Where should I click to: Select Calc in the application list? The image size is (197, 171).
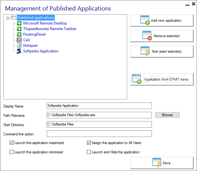point(27,40)
